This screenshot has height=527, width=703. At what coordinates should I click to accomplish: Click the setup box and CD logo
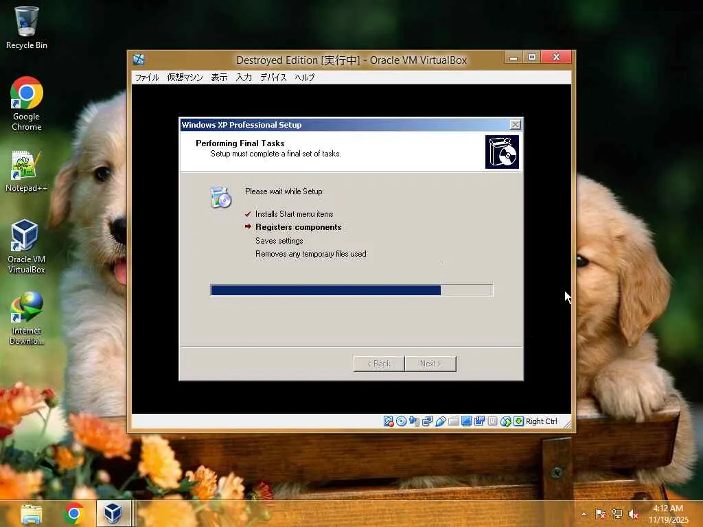[502, 152]
